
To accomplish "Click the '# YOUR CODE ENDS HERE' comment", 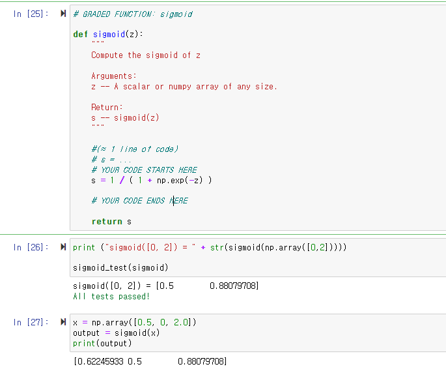I will tap(139, 201).
